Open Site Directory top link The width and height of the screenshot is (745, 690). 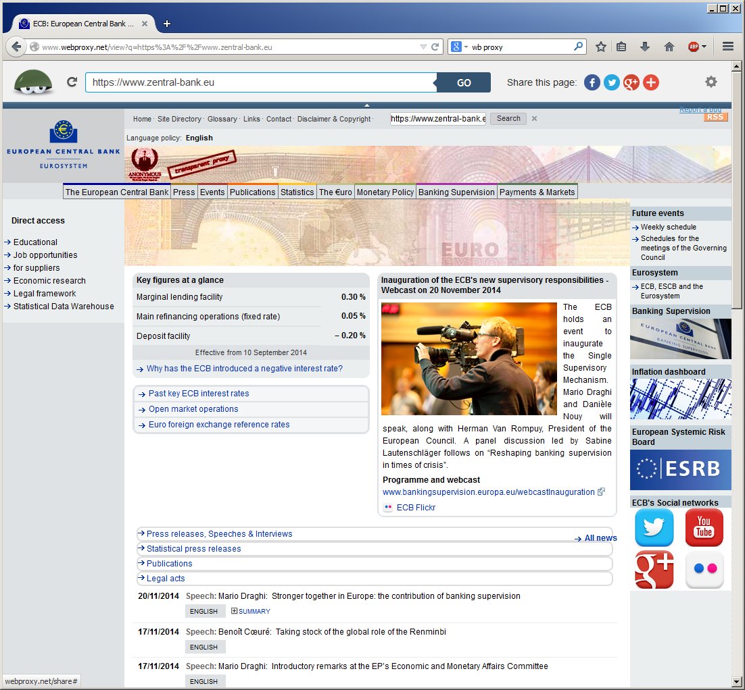[179, 119]
